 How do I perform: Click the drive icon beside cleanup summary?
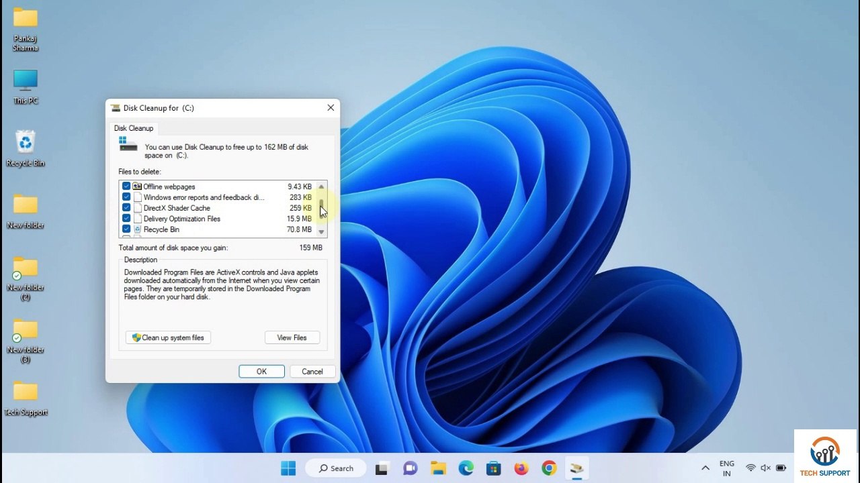point(128,144)
